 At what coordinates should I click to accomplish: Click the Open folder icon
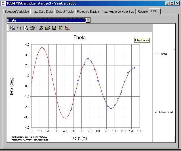47,28
